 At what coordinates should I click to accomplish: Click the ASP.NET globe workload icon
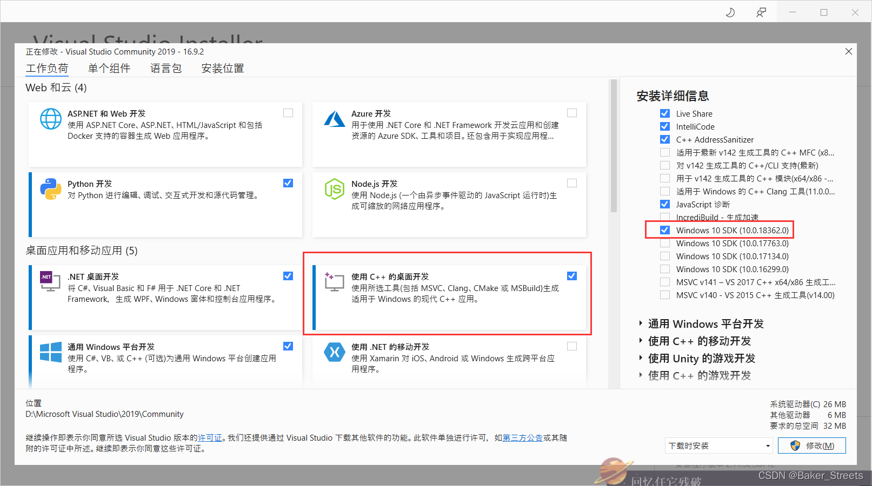[x=51, y=119]
